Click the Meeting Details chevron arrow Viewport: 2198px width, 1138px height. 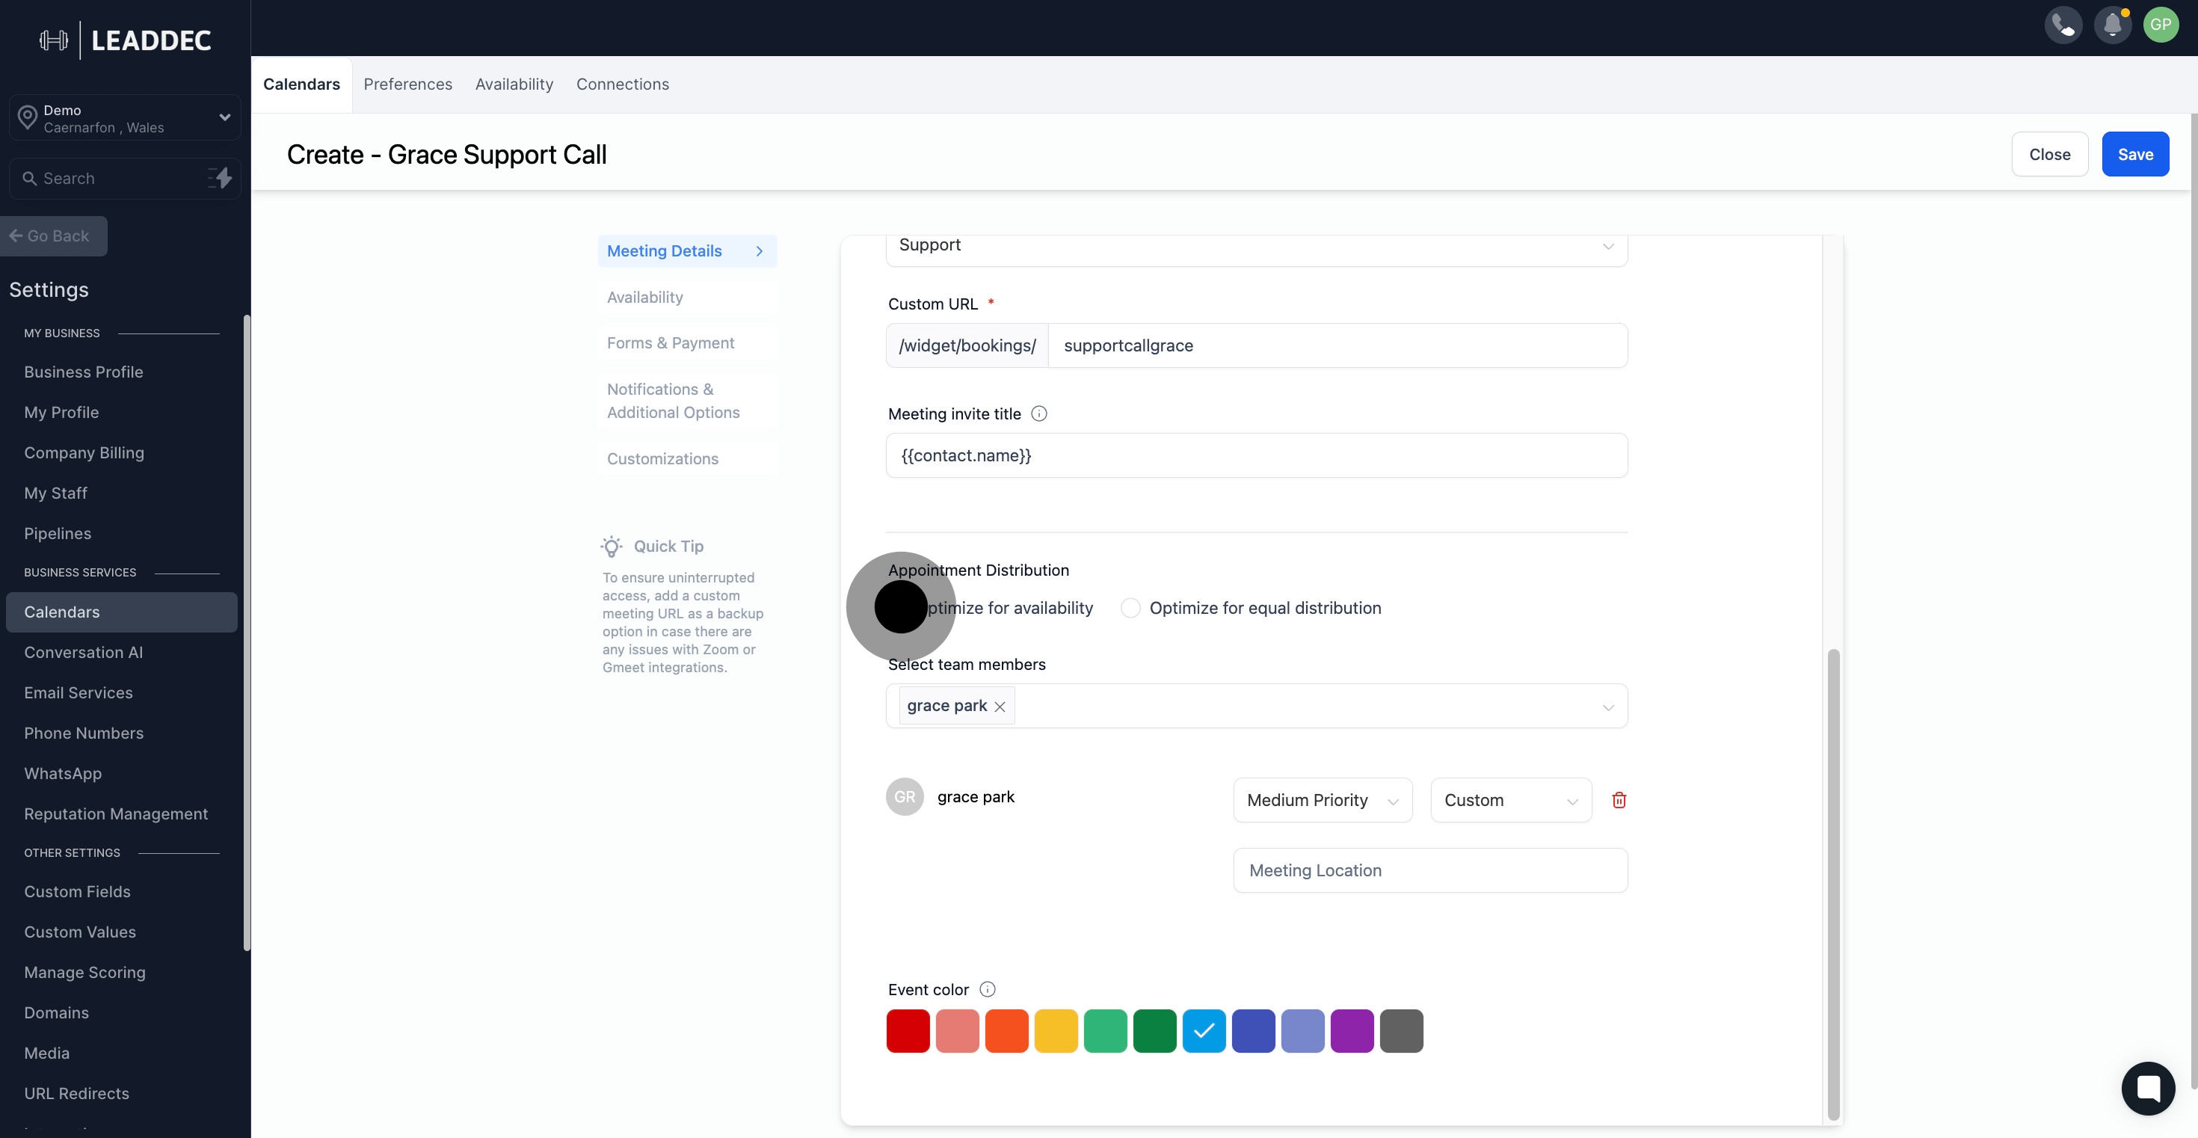[759, 252]
